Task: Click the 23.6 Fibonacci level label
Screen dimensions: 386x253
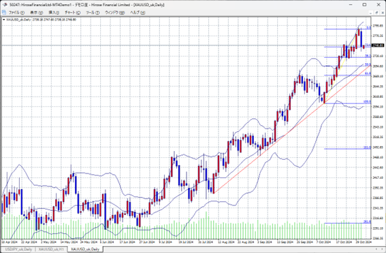Action: click(x=368, y=46)
